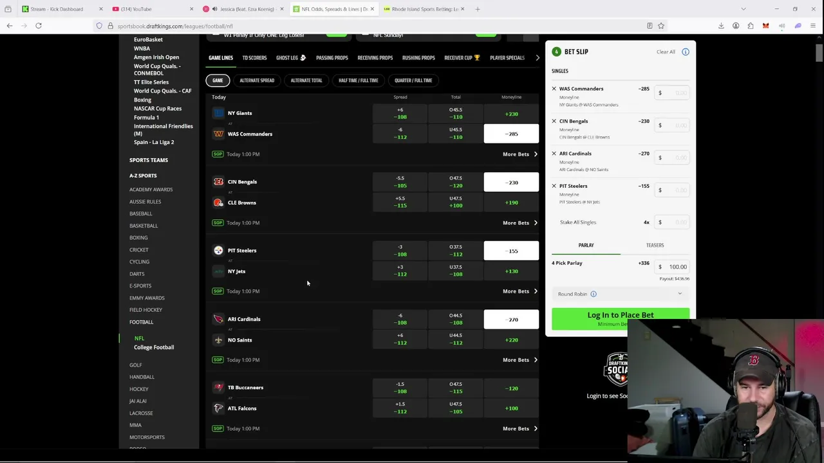Viewport: 824px width, 463px height.
Task: Clear All bet slip selections
Action: (666, 52)
